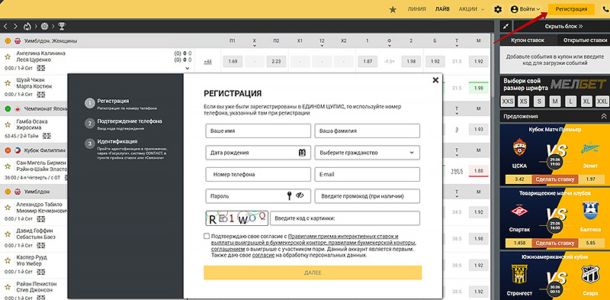
Task: Click the calendar icon in Дата рождения field
Action: click(302, 153)
